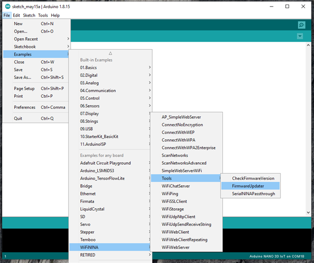Open CheckFirmwareVersion example
314x263 pixels.
[x=253, y=178]
